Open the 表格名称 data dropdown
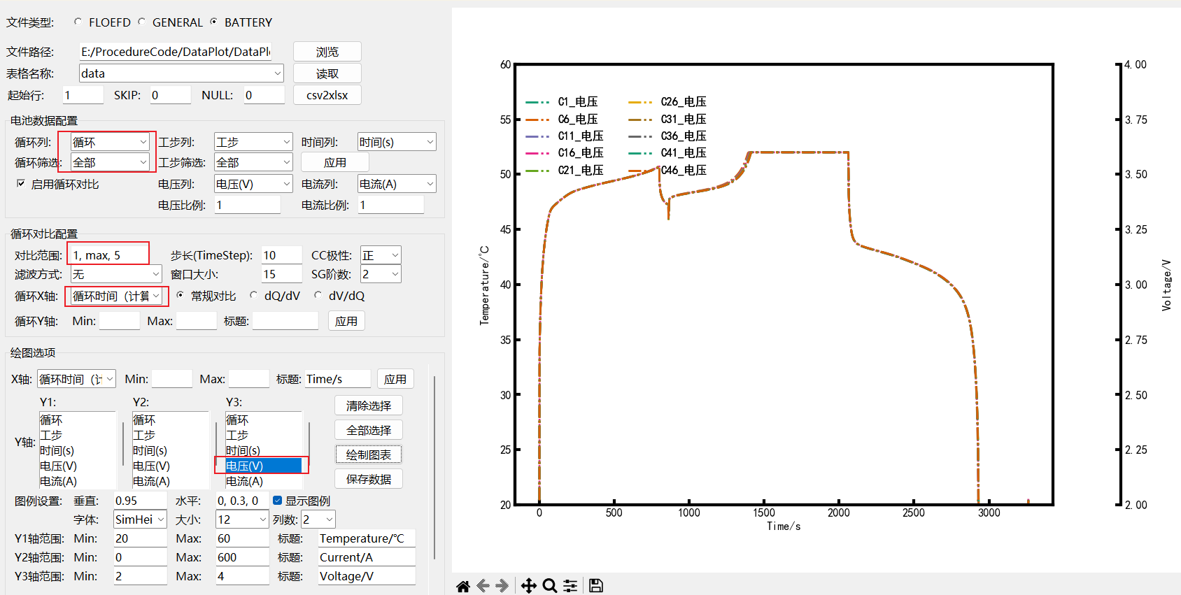The width and height of the screenshot is (1181, 595). pos(181,73)
